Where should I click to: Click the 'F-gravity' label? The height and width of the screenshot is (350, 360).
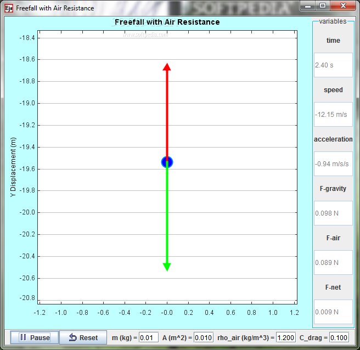(333, 188)
